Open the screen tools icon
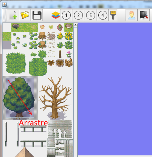 (x=144, y=15)
